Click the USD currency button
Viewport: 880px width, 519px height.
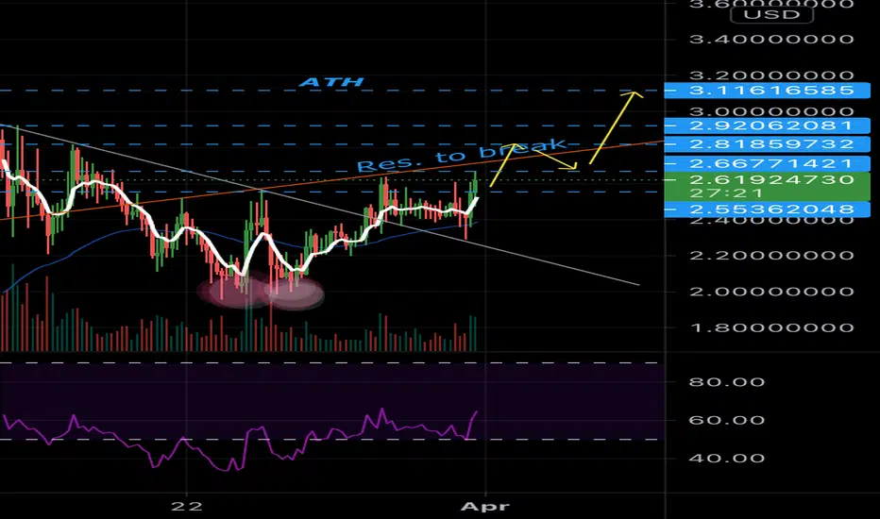(771, 14)
